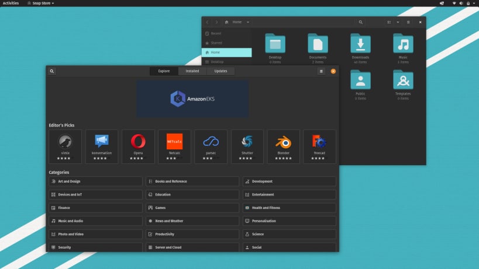This screenshot has width=479, height=269.
Task: Click the Snap Store search icon
Action: (x=52, y=71)
